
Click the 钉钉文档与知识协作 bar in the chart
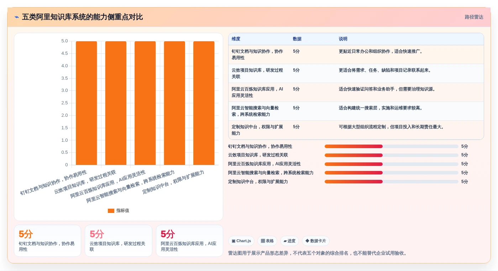(x=87, y=103)
